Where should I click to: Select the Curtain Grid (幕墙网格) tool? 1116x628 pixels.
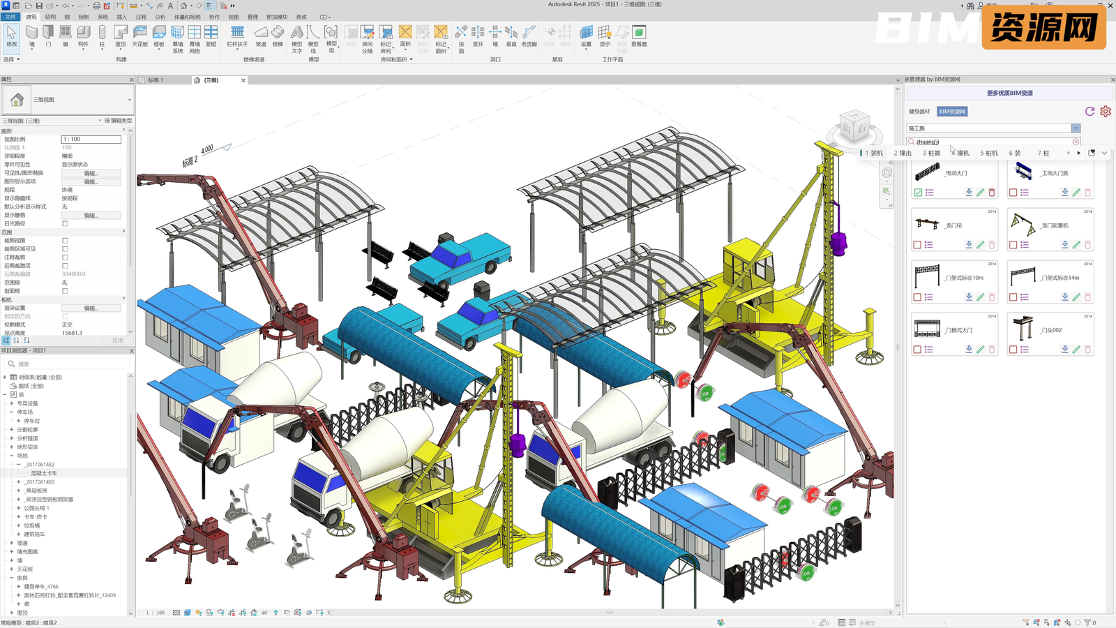tap(195, 40)
